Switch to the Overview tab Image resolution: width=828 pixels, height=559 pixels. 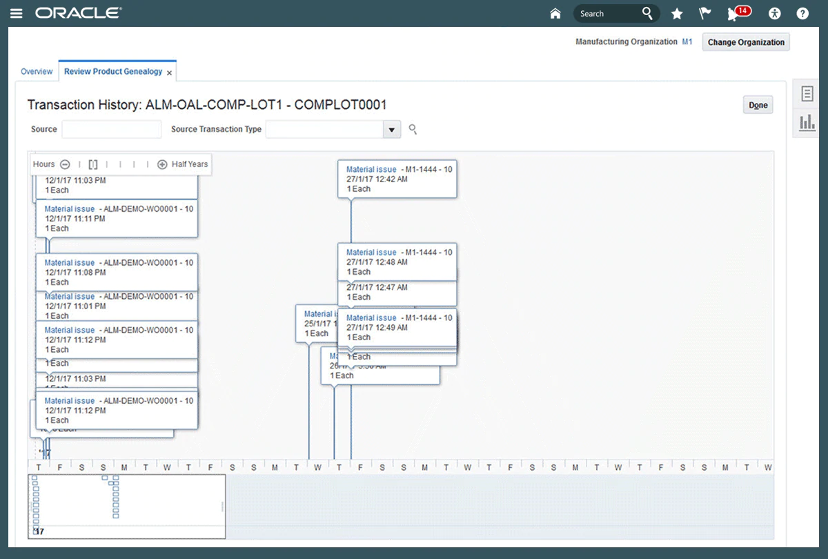[37, 72]
